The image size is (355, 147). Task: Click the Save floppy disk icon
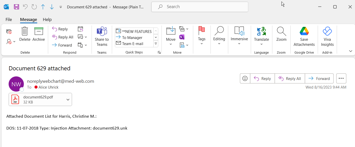coord(16,7)
